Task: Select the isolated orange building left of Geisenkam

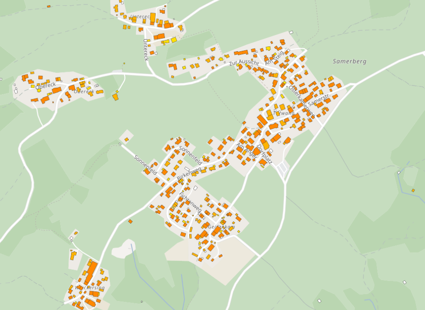Action: point(130,221)
